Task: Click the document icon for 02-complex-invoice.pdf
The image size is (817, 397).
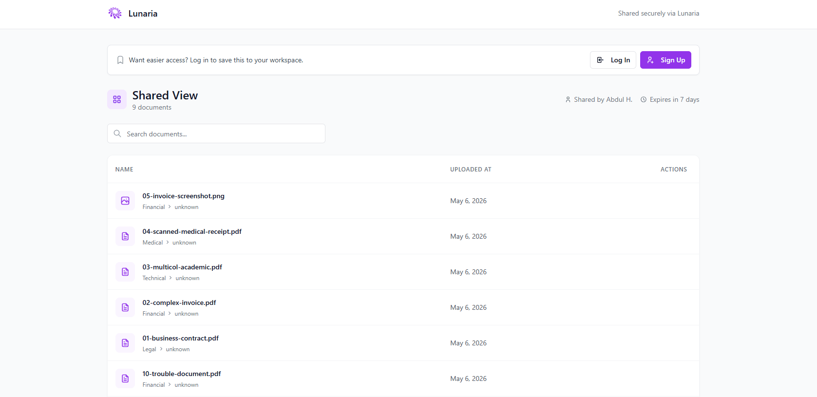Action: pos(125,307)
